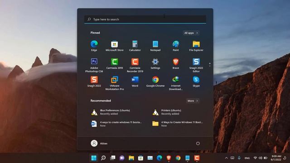The width and height of the screenshot is (290, 163).
Task: Open pinned Google Chrome in Start menu
Action: (155, 81)
